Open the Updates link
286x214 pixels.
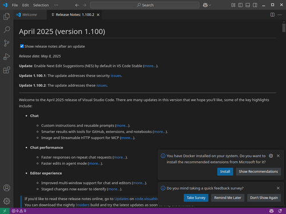tap(121, 199)
